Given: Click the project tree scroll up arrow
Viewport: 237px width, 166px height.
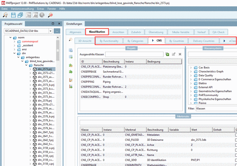Looking at the screenshot, I should [x=58, y=37].
